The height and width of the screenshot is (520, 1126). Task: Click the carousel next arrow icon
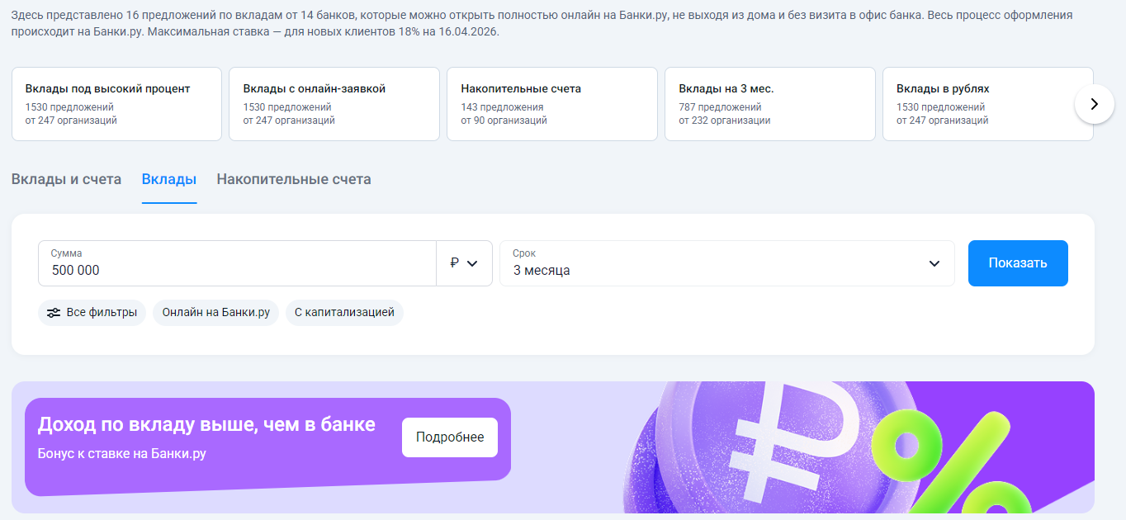pos(1094,104)
